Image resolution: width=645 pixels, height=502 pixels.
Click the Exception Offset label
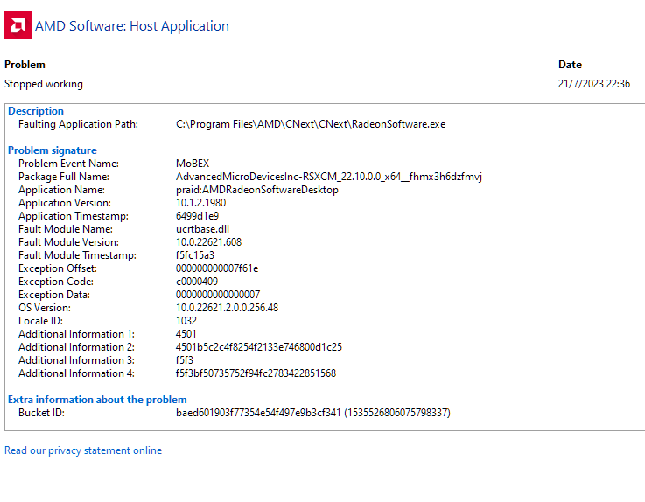[58, 268]
